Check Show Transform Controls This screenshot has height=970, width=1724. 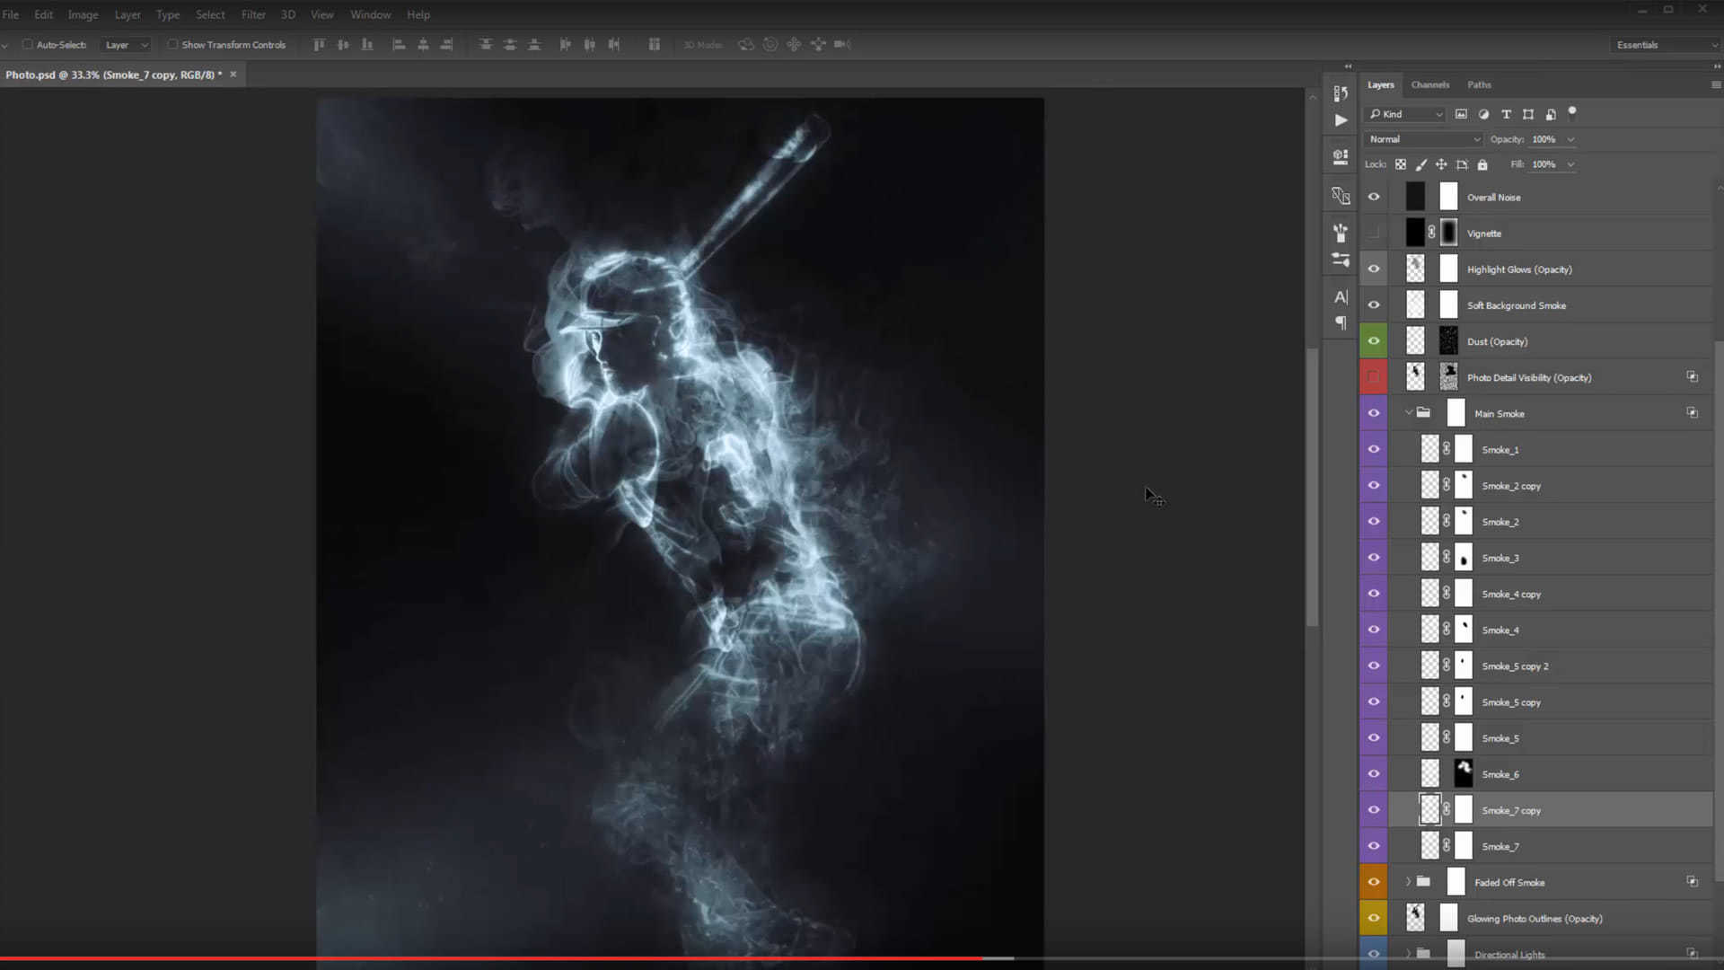pyautogui.click(x=172, y=44)
